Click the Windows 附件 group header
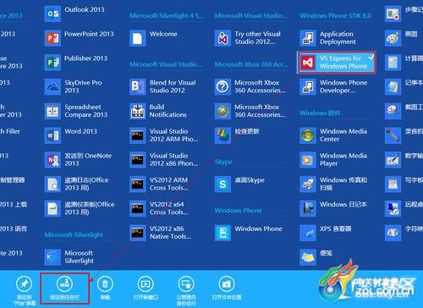This screenshot has height=308, width=423. (x=320, y=113)
